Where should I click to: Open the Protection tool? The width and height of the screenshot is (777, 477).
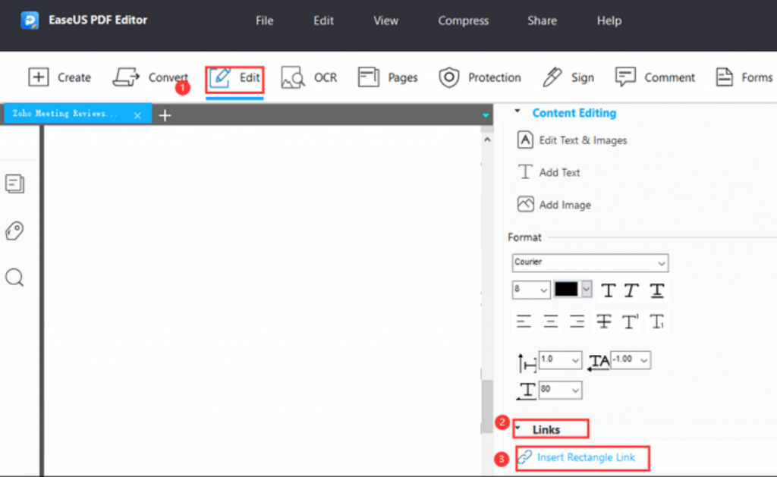(x=480, y=77)
